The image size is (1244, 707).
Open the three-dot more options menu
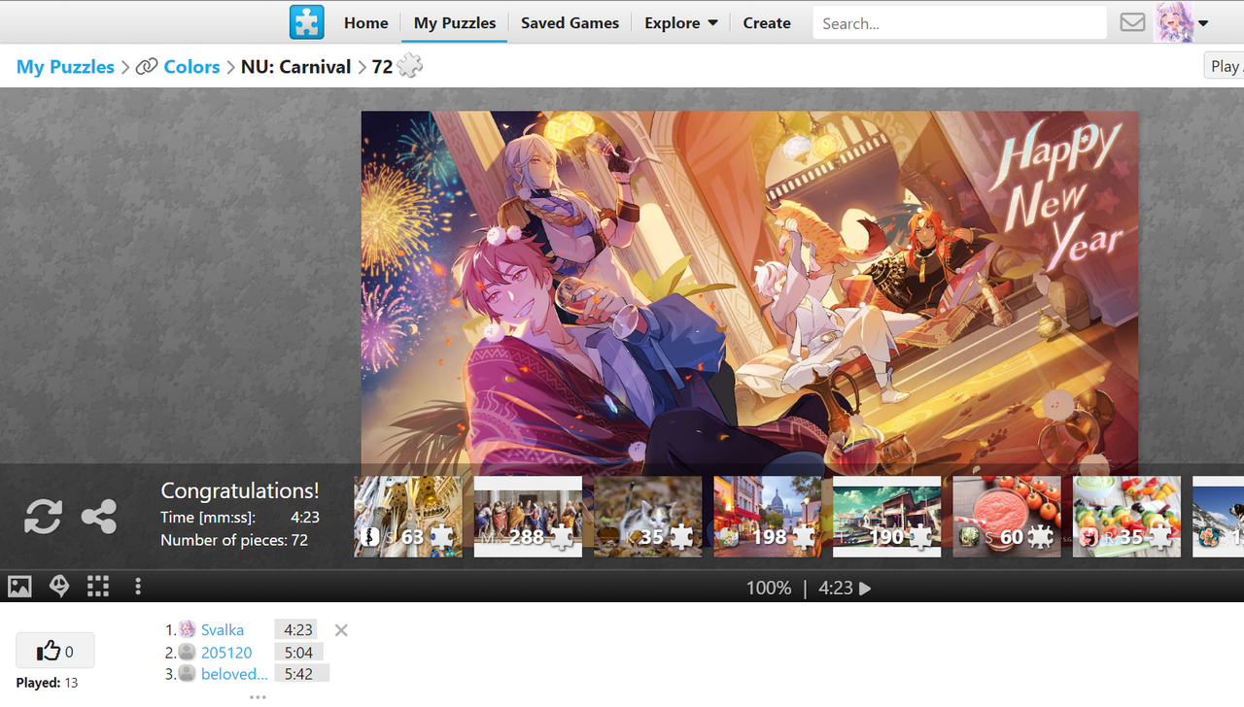tap(138, 587)
